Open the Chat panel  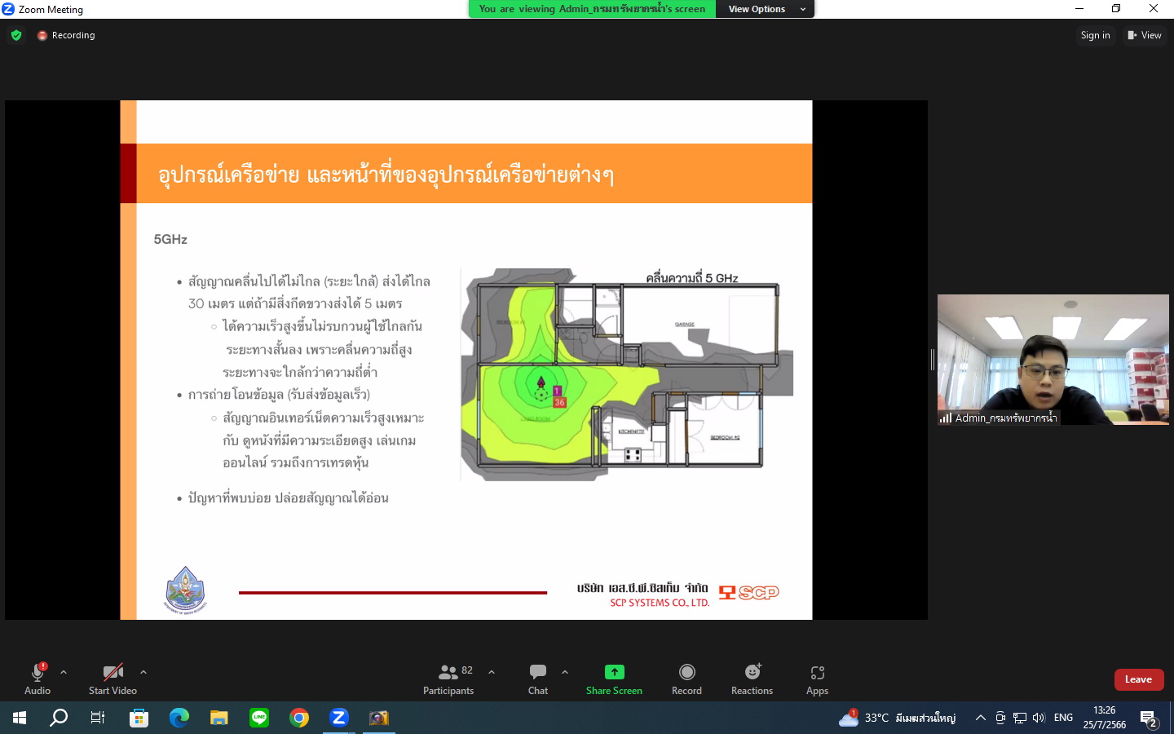pyautogui.click(x=538, y=679)
